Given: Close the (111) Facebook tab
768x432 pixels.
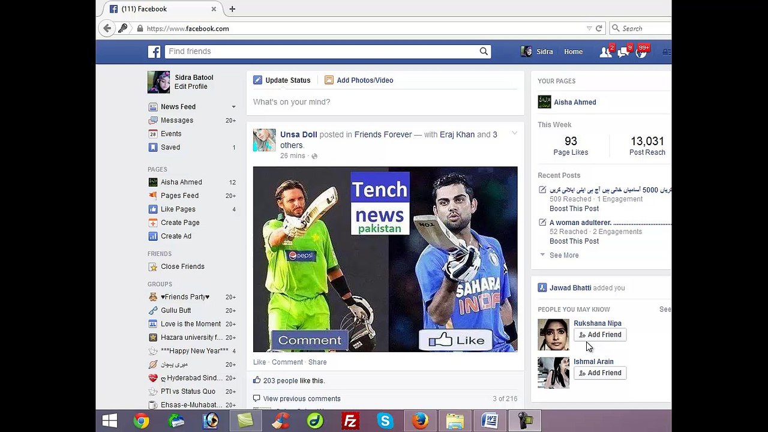Looking at the screenshot, I should pos(214,9).
